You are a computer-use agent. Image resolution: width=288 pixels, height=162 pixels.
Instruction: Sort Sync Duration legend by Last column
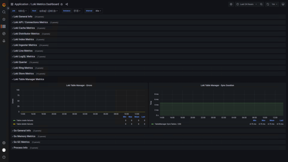tap(281, 120)
